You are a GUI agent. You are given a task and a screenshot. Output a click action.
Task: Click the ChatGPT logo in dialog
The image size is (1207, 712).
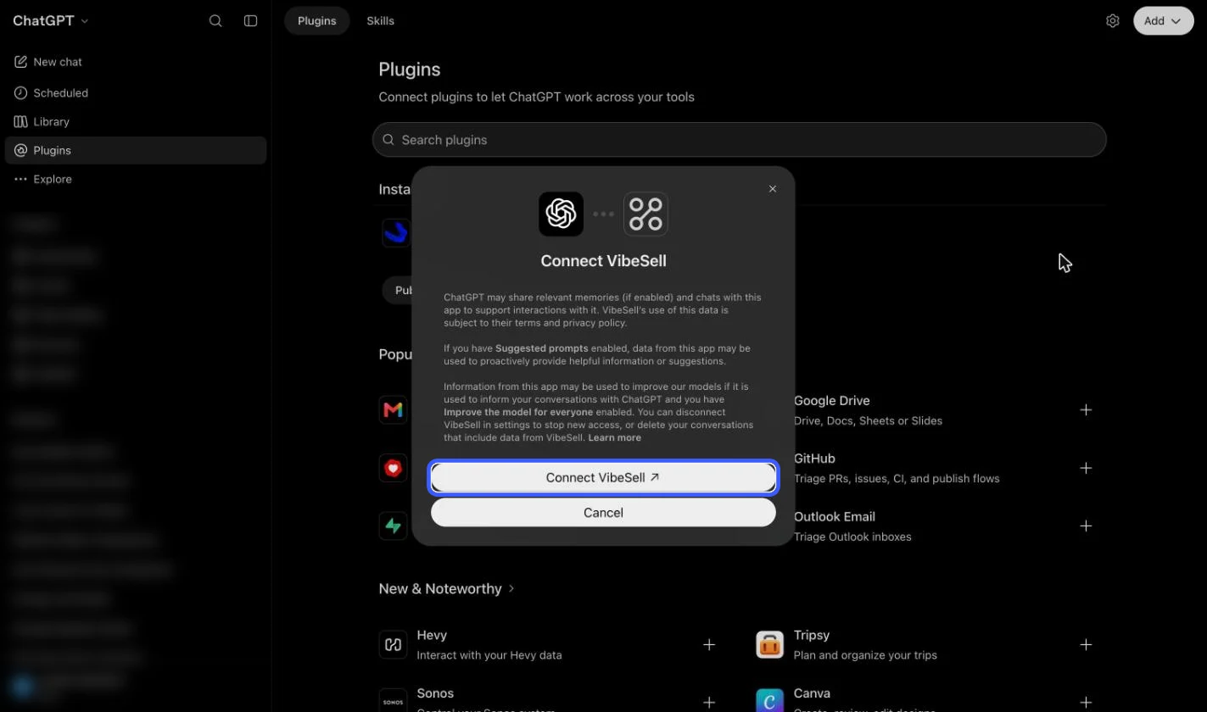coord(561,214)
